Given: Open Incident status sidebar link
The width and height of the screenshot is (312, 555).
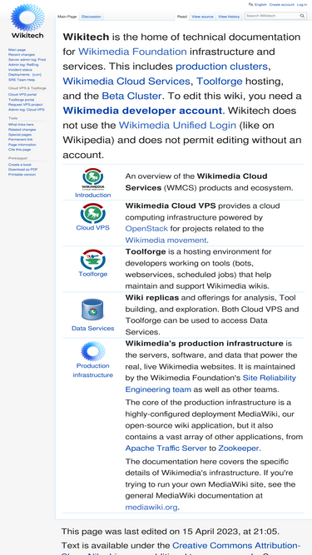Looking at the screenshot, I should coord(20,70).
